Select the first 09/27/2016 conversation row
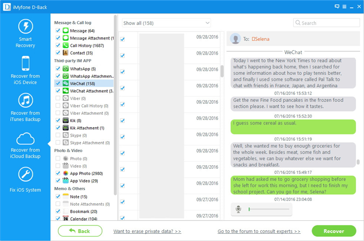This screenshot has height=241, width=364. point(170,202)
